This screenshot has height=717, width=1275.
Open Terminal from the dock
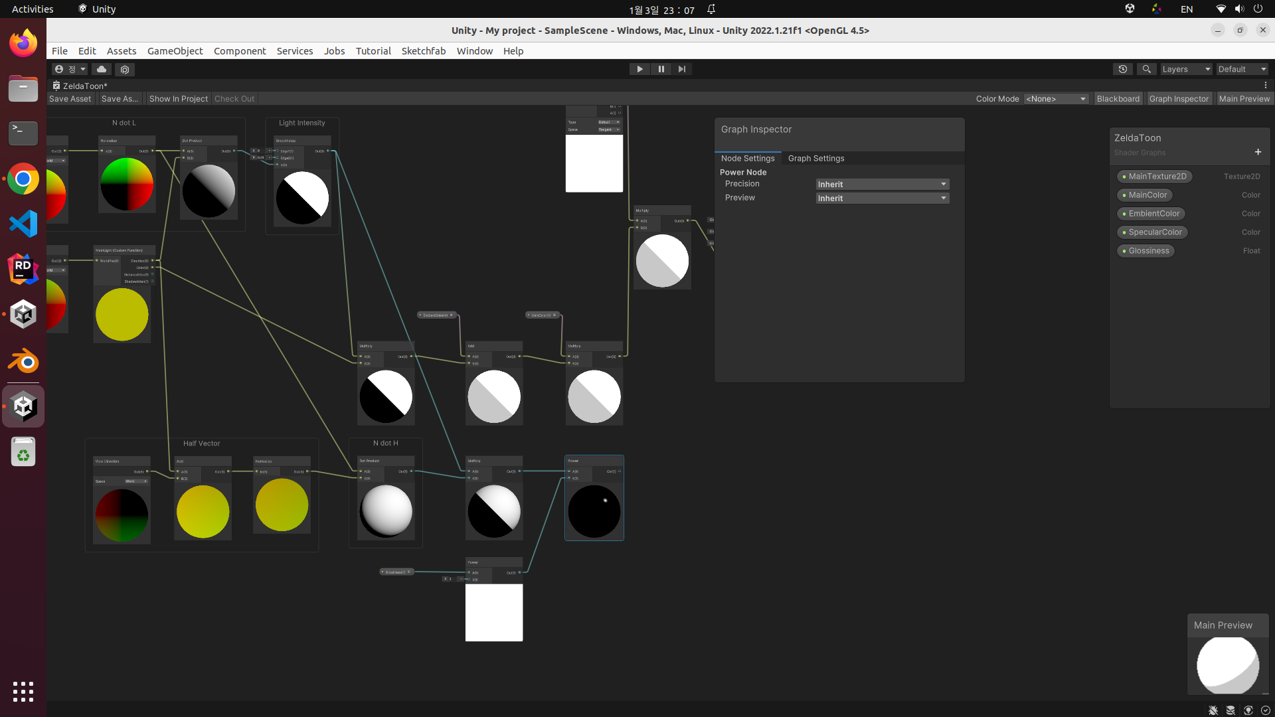[23, 133]
